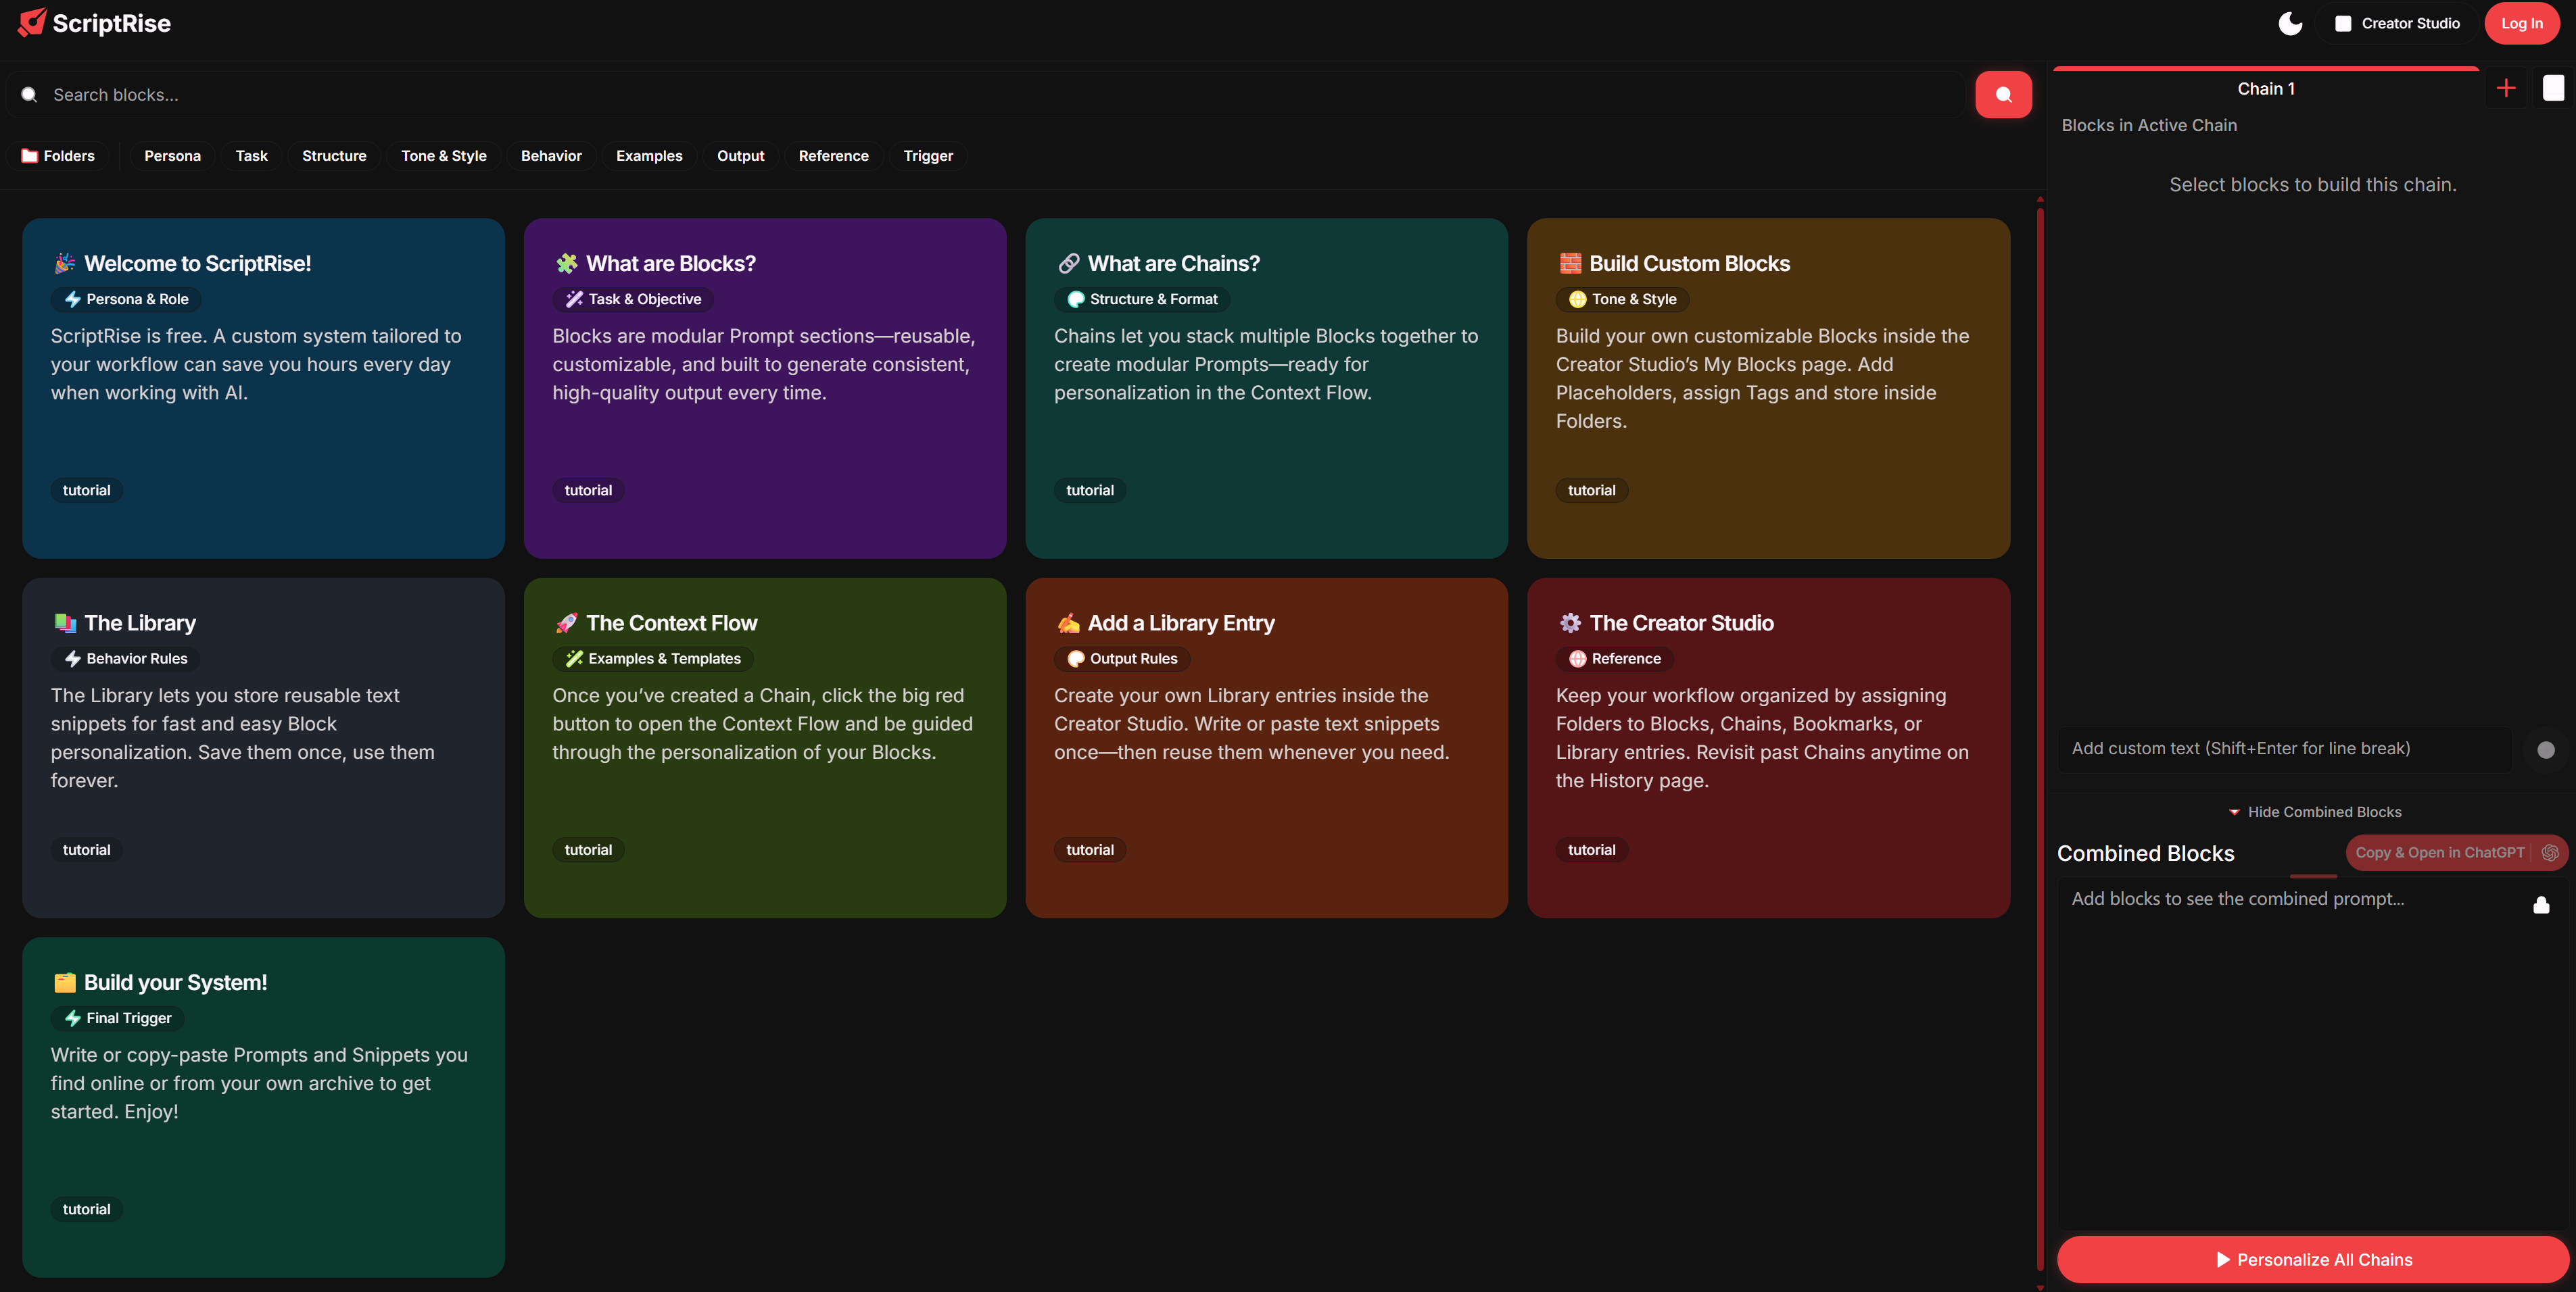Collapse the Hide Combined Blocks section
Image resolution: width=2576 pixels, height=1292 pixels.
tap(2314, 812)
